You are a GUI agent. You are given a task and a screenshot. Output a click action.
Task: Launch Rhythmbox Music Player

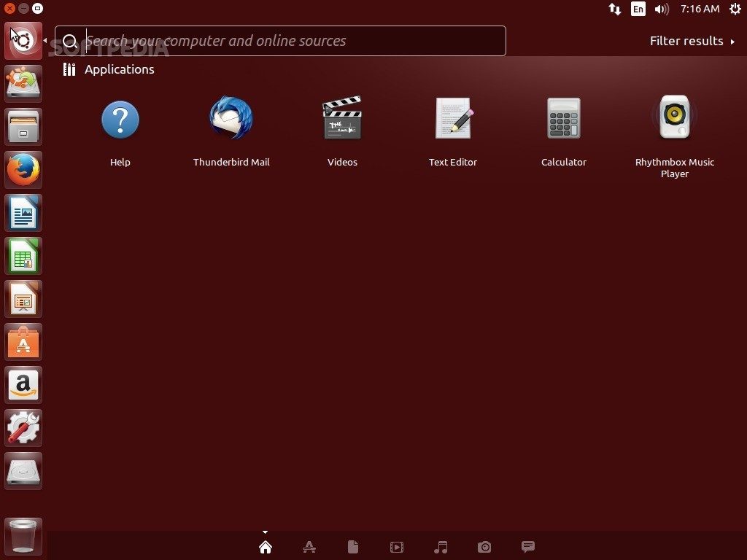pos(675,117)
